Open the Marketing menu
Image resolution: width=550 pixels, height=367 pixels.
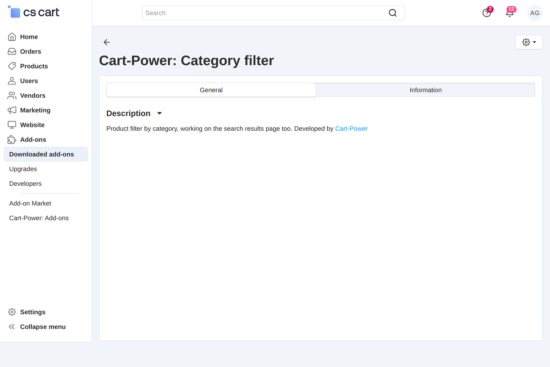point(35,110)
